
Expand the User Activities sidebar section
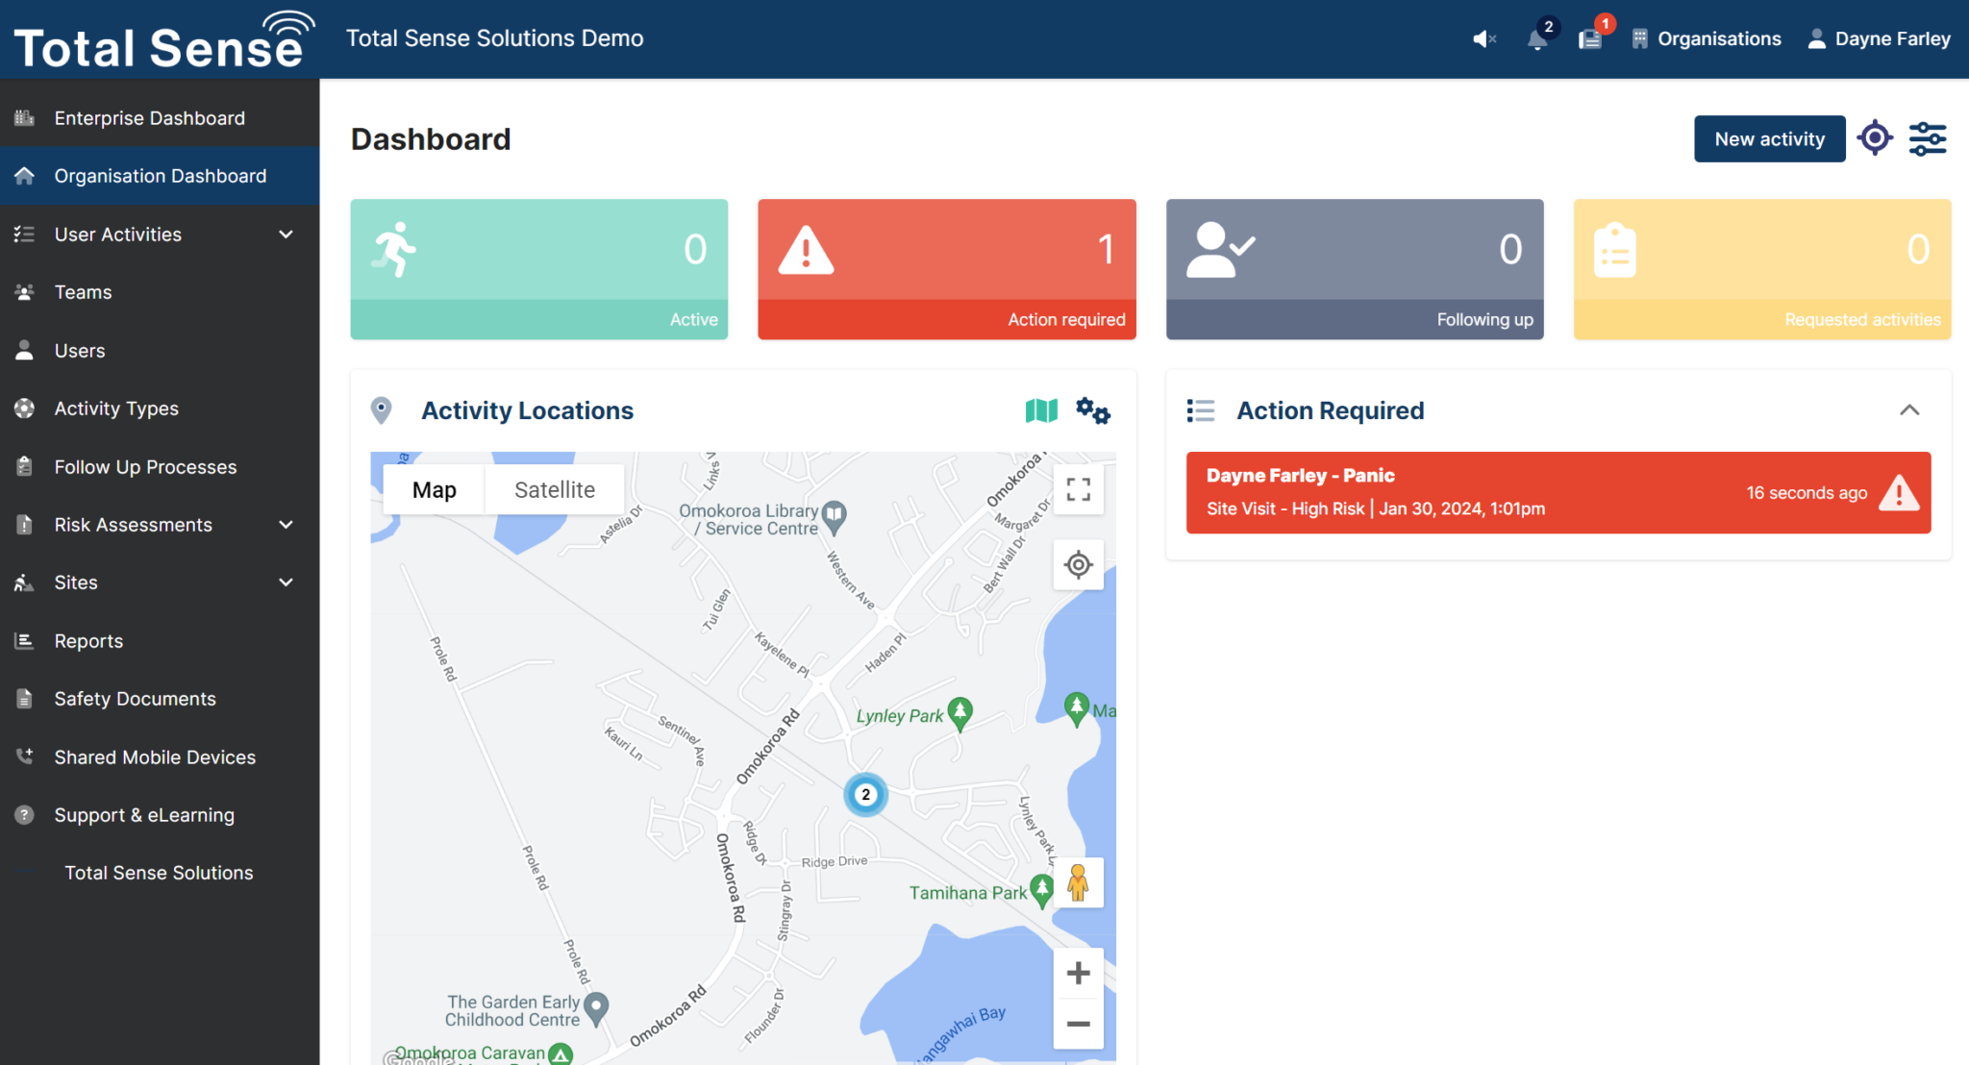(x=286, y=234)
